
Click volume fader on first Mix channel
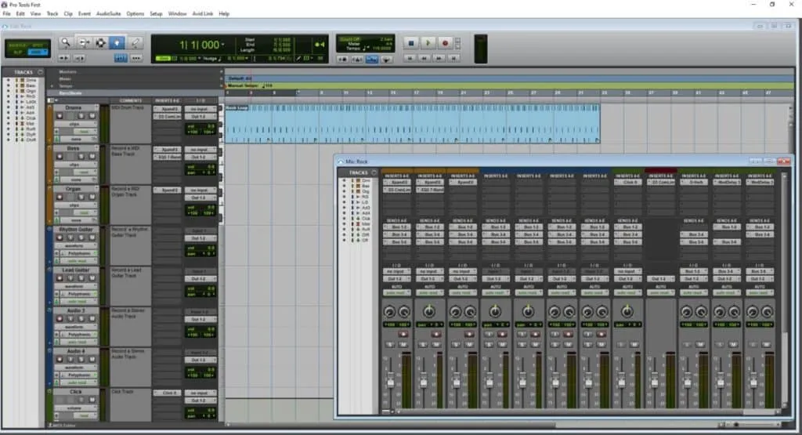391,381
